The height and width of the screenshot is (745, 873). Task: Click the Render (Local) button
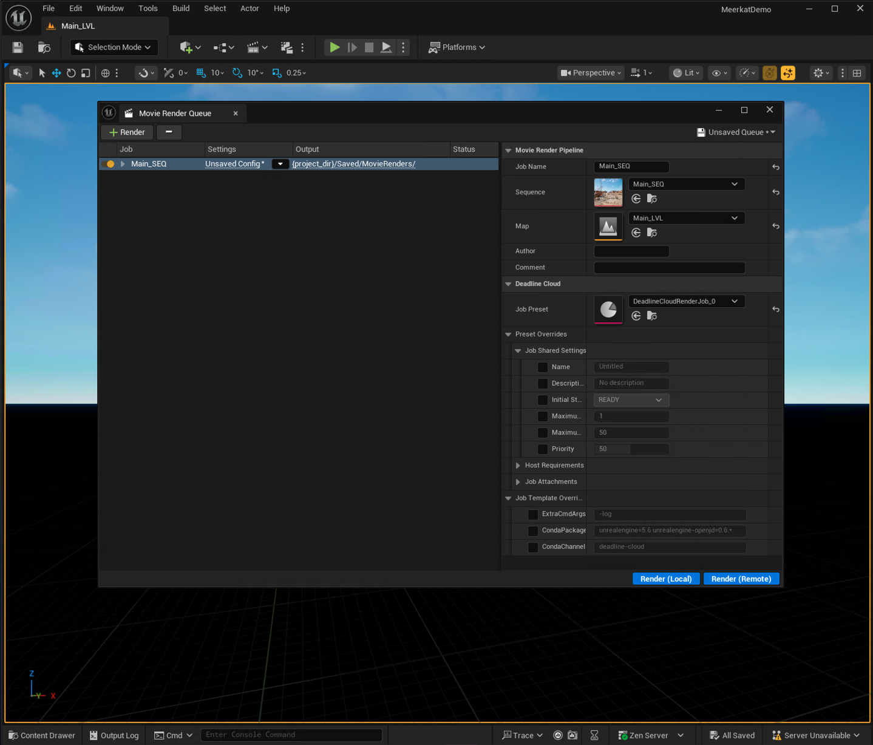(665, 578)
